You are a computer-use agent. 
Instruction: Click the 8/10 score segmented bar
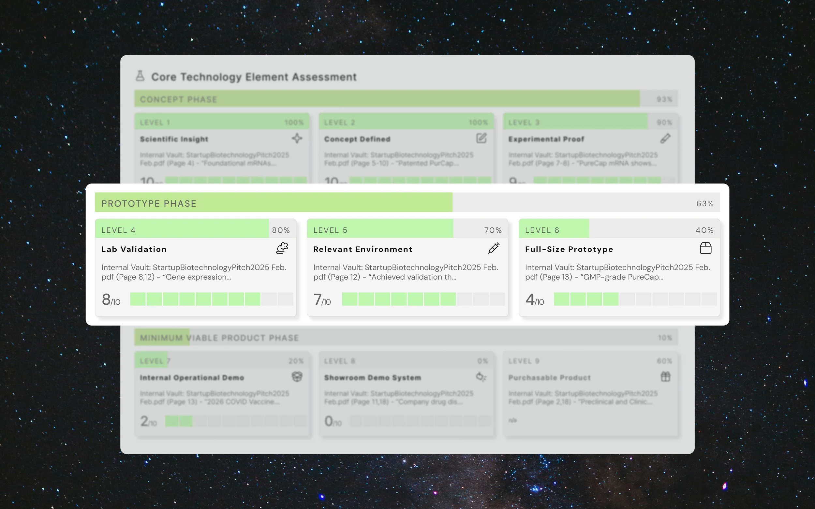[212, 299]
